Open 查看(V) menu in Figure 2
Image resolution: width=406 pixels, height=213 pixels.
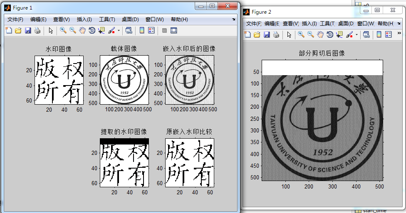click(290, 24)
